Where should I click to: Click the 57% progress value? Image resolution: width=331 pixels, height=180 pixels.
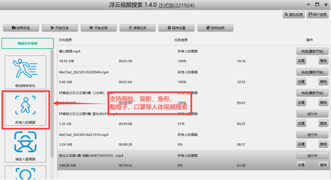[181, 124]
